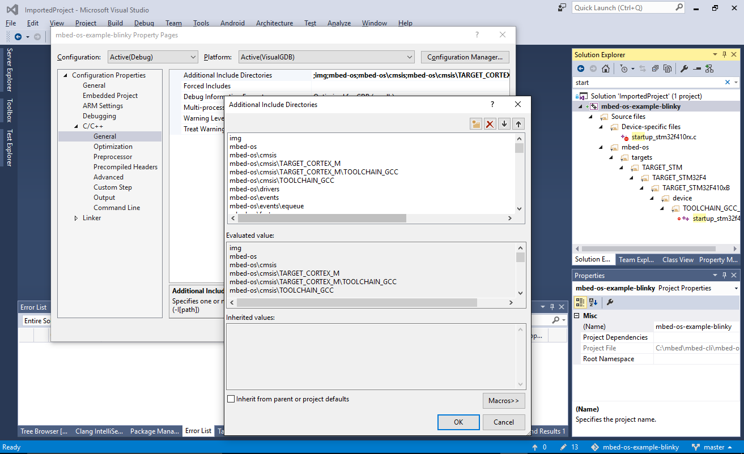Click Collapse All icon in Solution Explorer
The height and width of the screenshot is (454, 744).
point(655,68)
